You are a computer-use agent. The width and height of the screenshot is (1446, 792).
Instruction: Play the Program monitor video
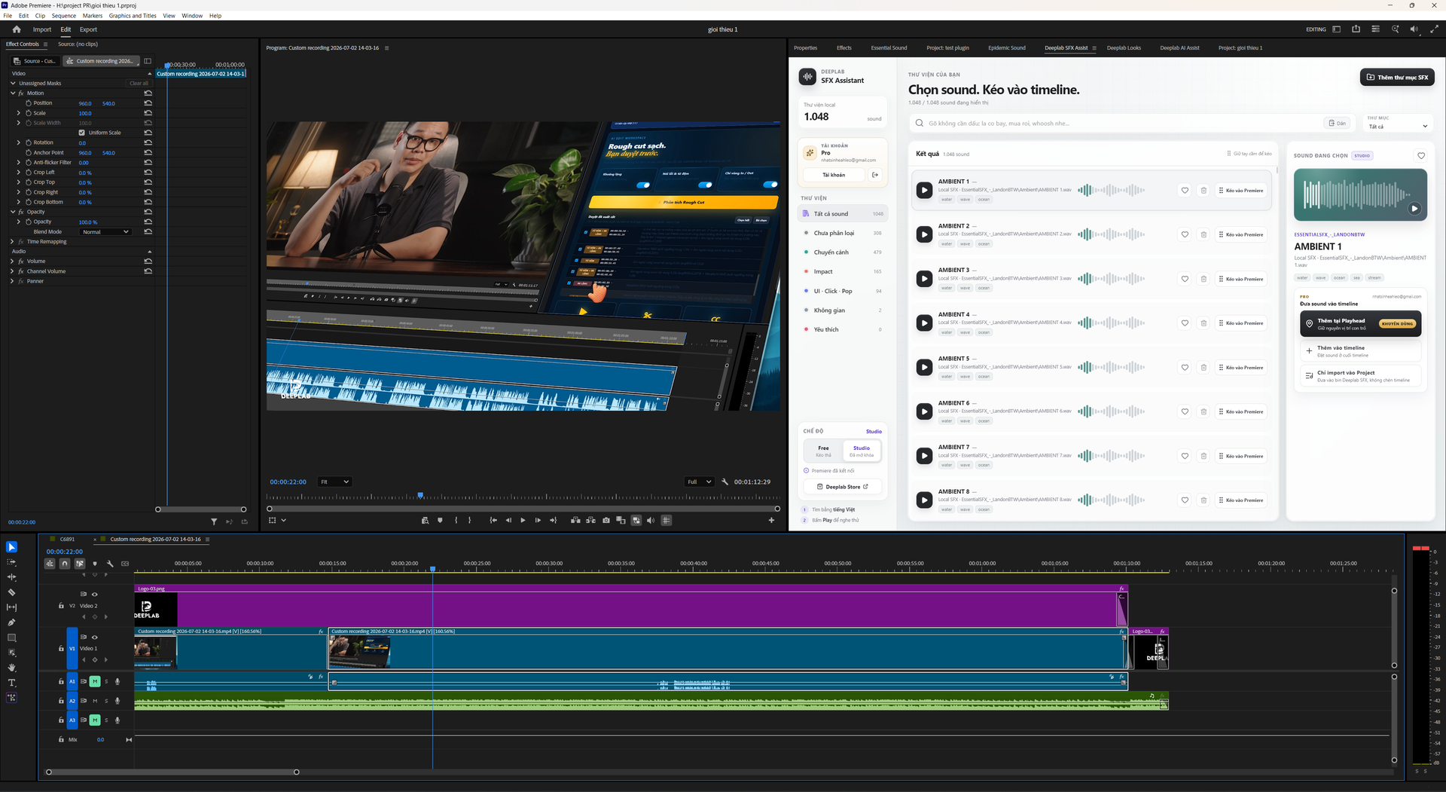[x=523, y=521]
